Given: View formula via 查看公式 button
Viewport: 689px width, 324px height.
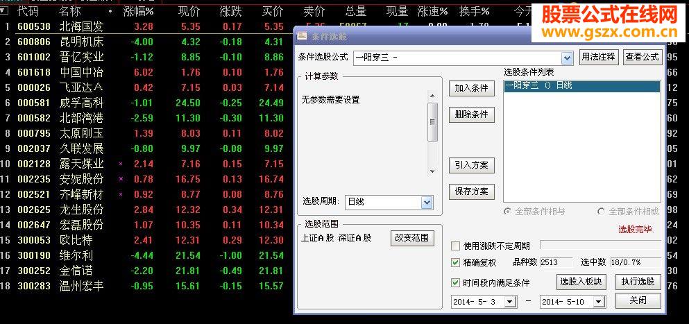Looking at the screenshot, I should pyautogui.click(x=643, y=57).
